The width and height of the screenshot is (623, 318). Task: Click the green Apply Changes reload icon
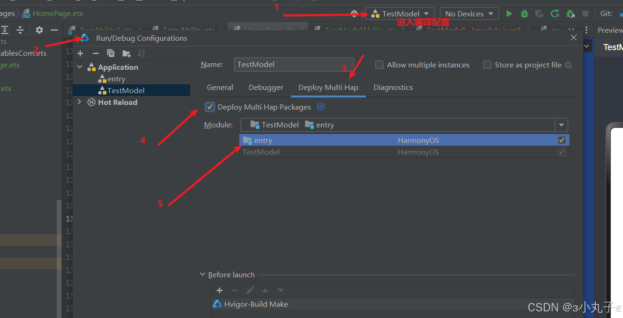click(555, 14)
